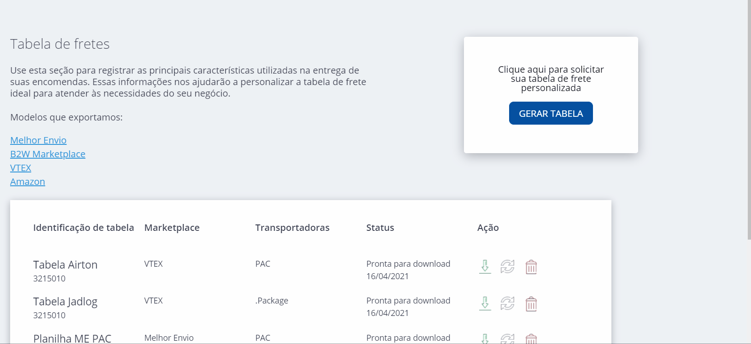Open the Amazon model link
This screenshot has height=344, width=751.
pos(28,182)
